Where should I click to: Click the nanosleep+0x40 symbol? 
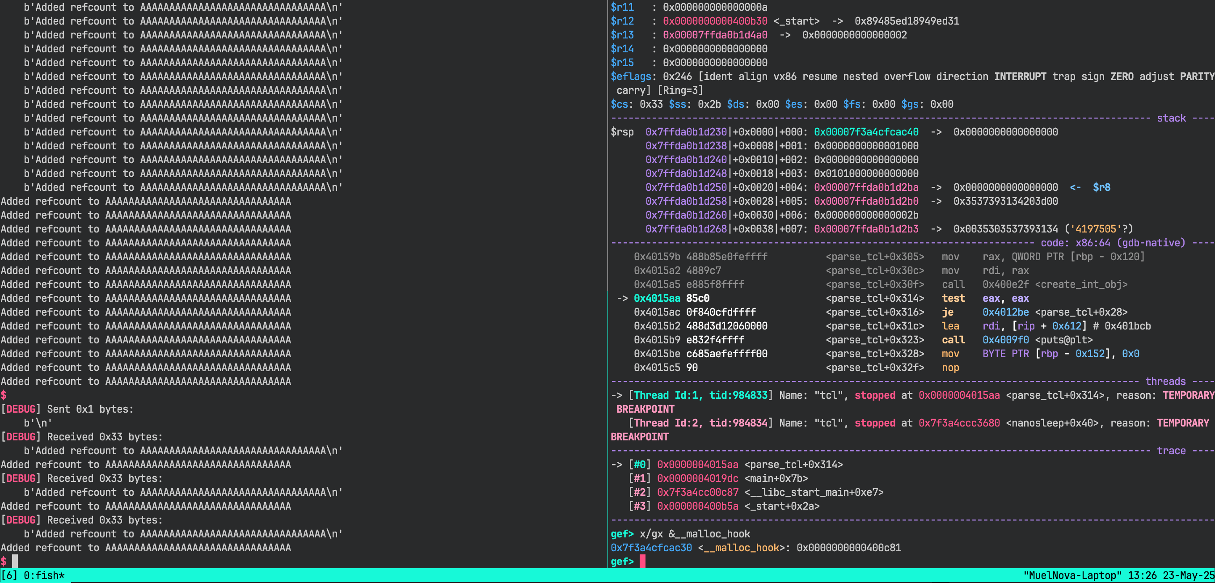click(x=1055, y=423)
